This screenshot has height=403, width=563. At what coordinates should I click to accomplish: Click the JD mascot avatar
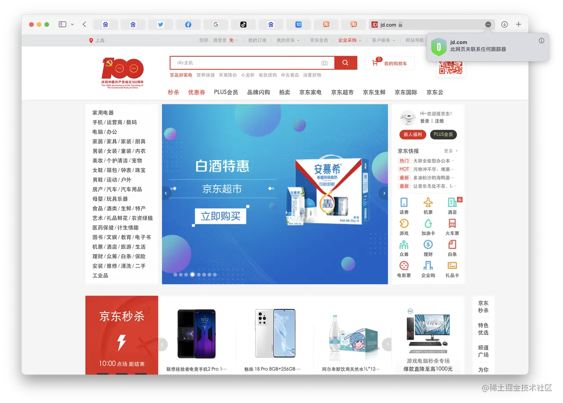(x=408, y=117)
